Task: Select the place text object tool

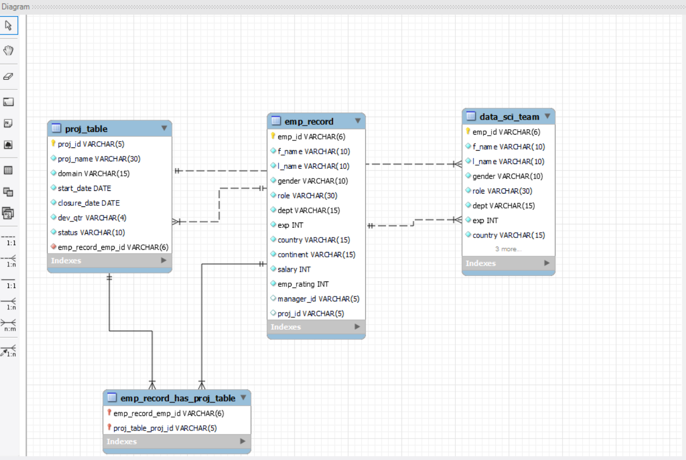Action: [x=9, y=123]
